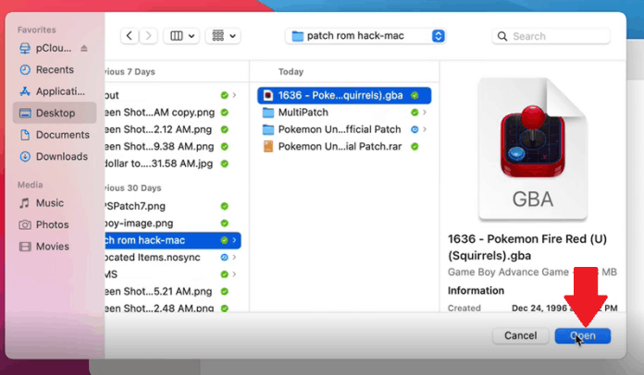This screenshot has height=375, width=644.
Task: Expand the 'ch rom hack-mac' row chevron
Action: tap(234, 240)
